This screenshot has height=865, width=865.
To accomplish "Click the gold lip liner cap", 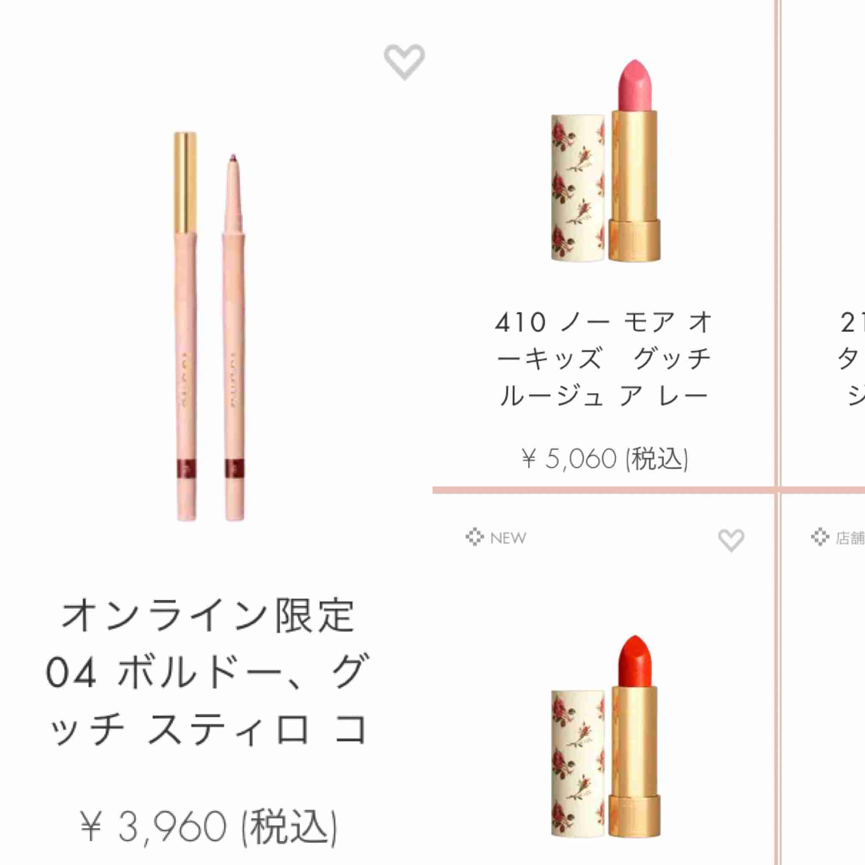I will tap(185, 182).
